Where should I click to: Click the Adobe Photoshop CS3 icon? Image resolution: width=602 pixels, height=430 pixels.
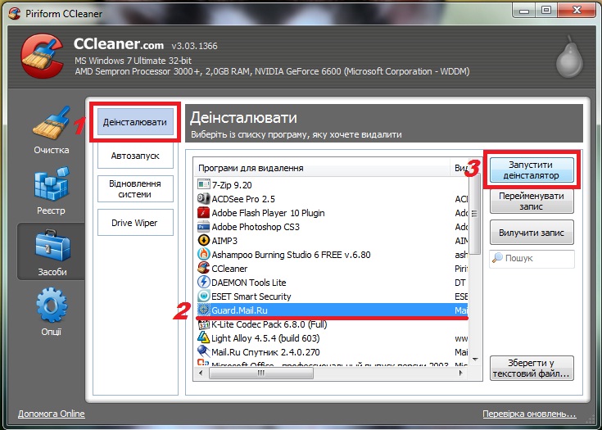pyautogui.click(x=203, y=227)
